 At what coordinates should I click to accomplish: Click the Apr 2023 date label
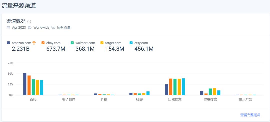[x=19, y=28]
